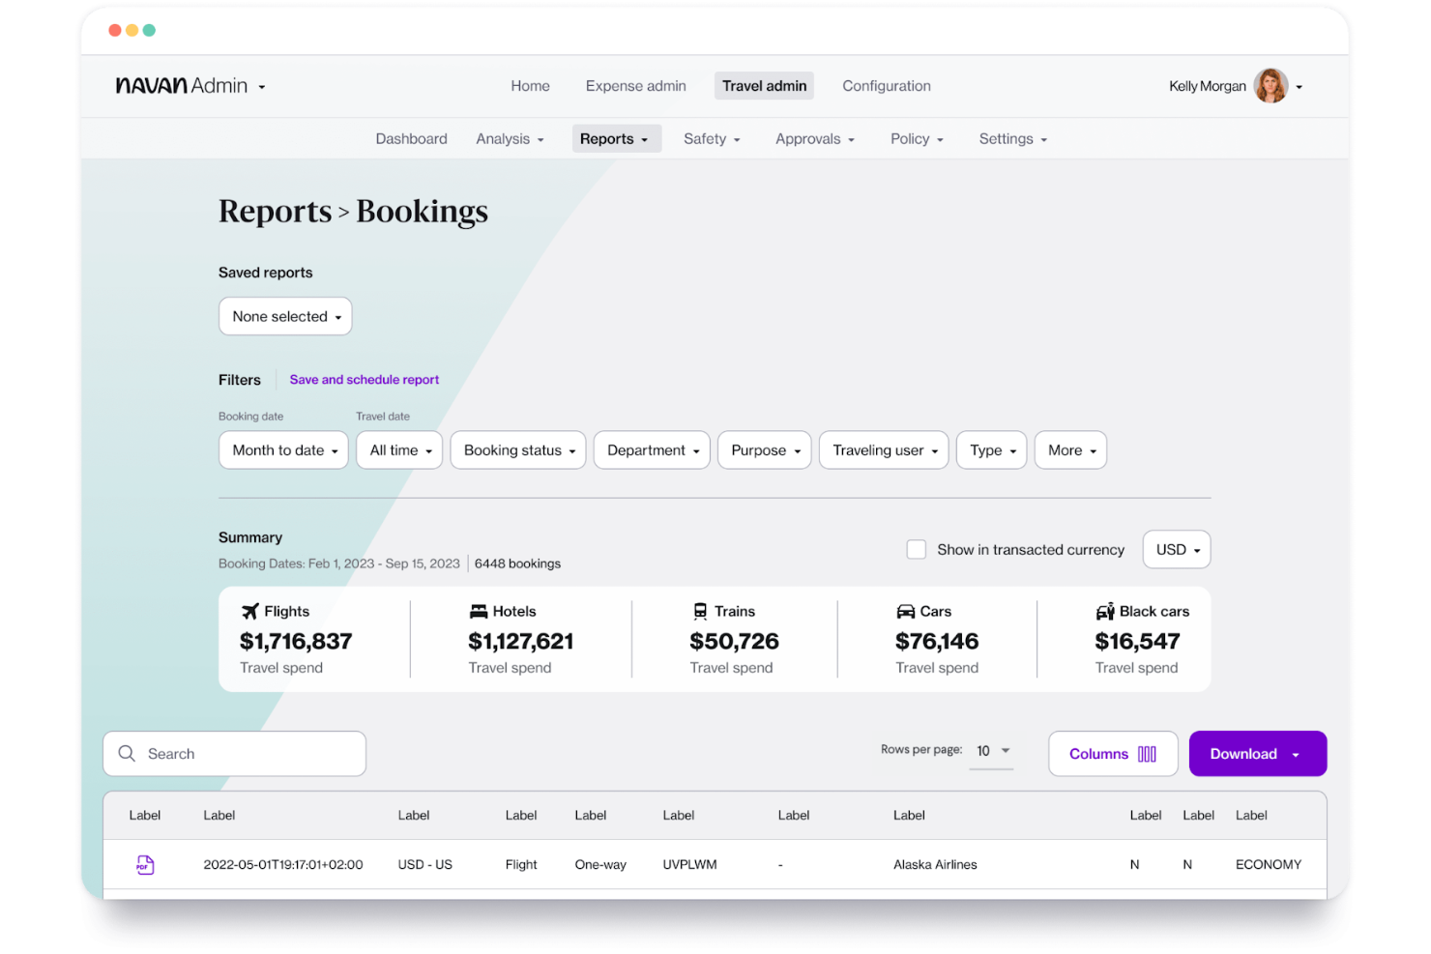The height and width of the screenshot is (954, 1431).
Task: Open Save and schedule report
Action: [x=365, y=379]
